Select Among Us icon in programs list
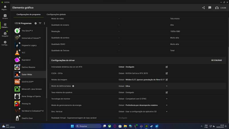This screenshot has width=229, height=129. coord(17,103)
